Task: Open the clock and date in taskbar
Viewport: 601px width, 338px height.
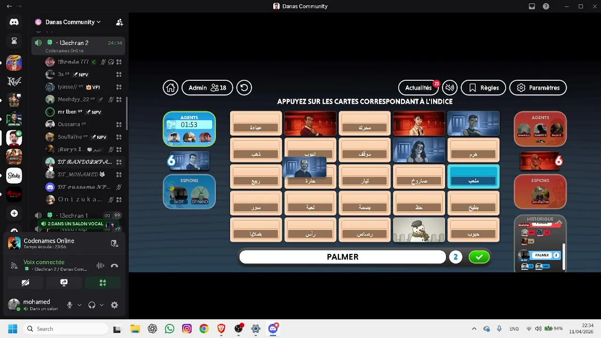Action: tap(581, 329)
